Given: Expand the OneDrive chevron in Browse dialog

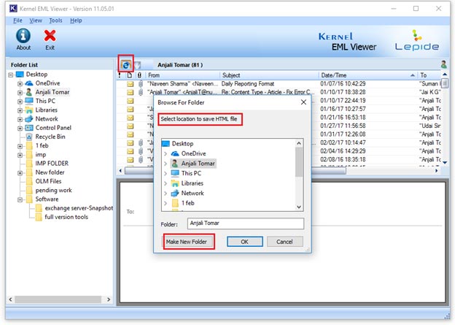Looking at the screenshot, I should coord(166,154).
